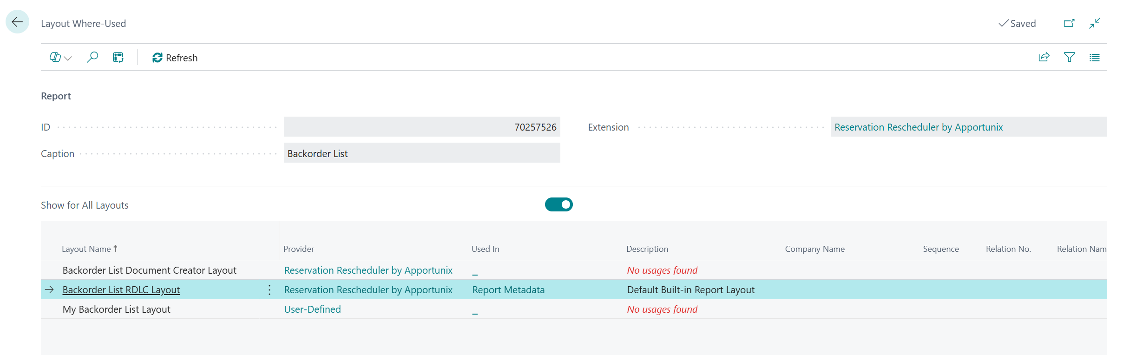Open Reservation Rescheduler by Apportunix extension link
The image size is (1123, 355).
tap(918, 127)
